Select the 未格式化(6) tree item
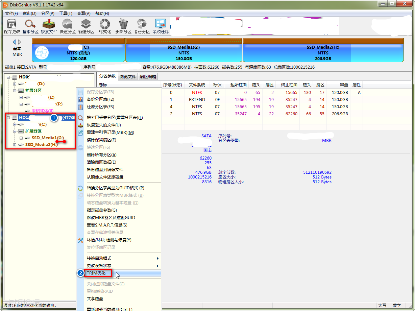The height and width of the screenshot is (311, 415). pos(43,111)
